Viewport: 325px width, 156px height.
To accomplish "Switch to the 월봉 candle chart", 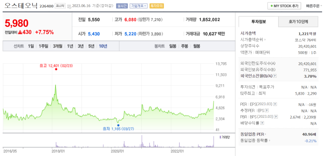I will [x=196, y=46].
